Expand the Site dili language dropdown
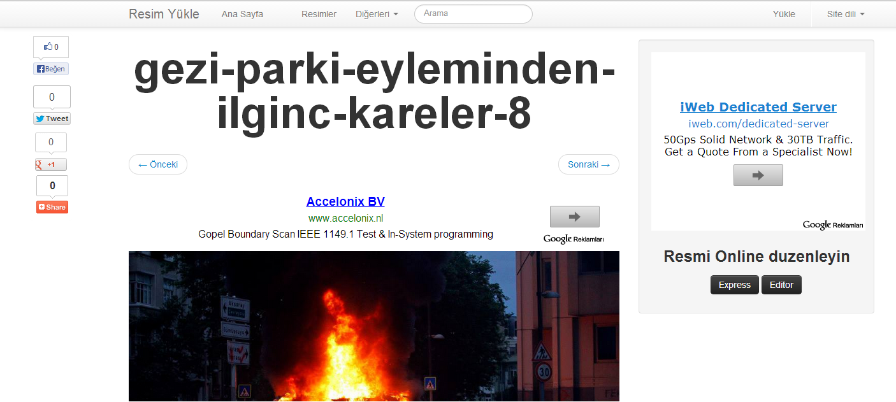Screen dimensions: 896x402 [846, 14]
